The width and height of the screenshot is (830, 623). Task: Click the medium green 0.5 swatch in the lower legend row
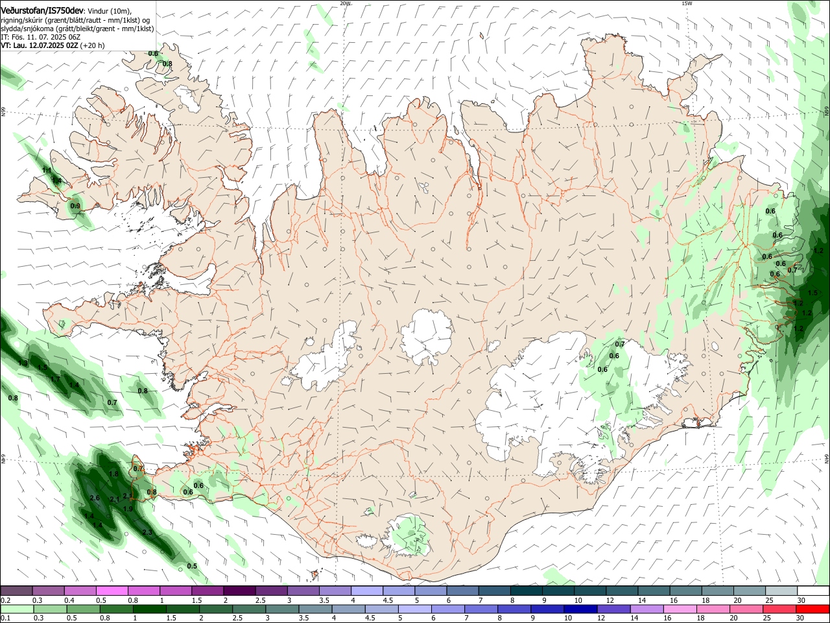click(84, 609)
